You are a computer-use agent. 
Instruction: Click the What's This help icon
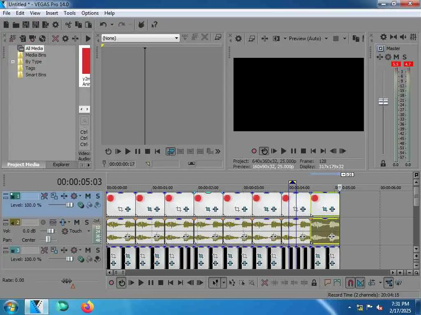click(x=154, y=25)
